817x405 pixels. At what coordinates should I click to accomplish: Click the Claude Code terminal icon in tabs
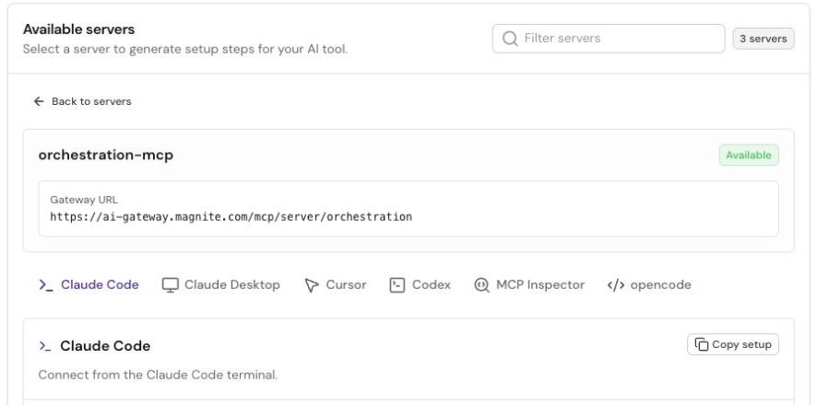tap(46, 285)
